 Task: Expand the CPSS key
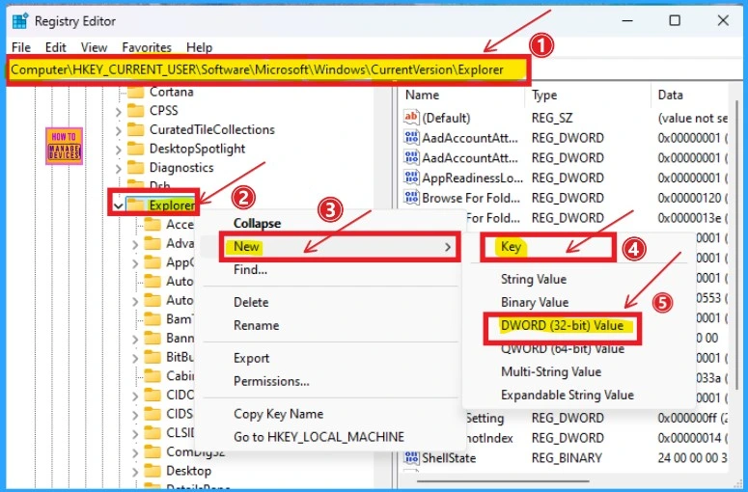tap(119, 112)
